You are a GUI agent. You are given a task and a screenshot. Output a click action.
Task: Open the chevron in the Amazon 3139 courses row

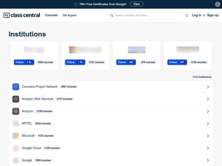(x=208, y=111)
